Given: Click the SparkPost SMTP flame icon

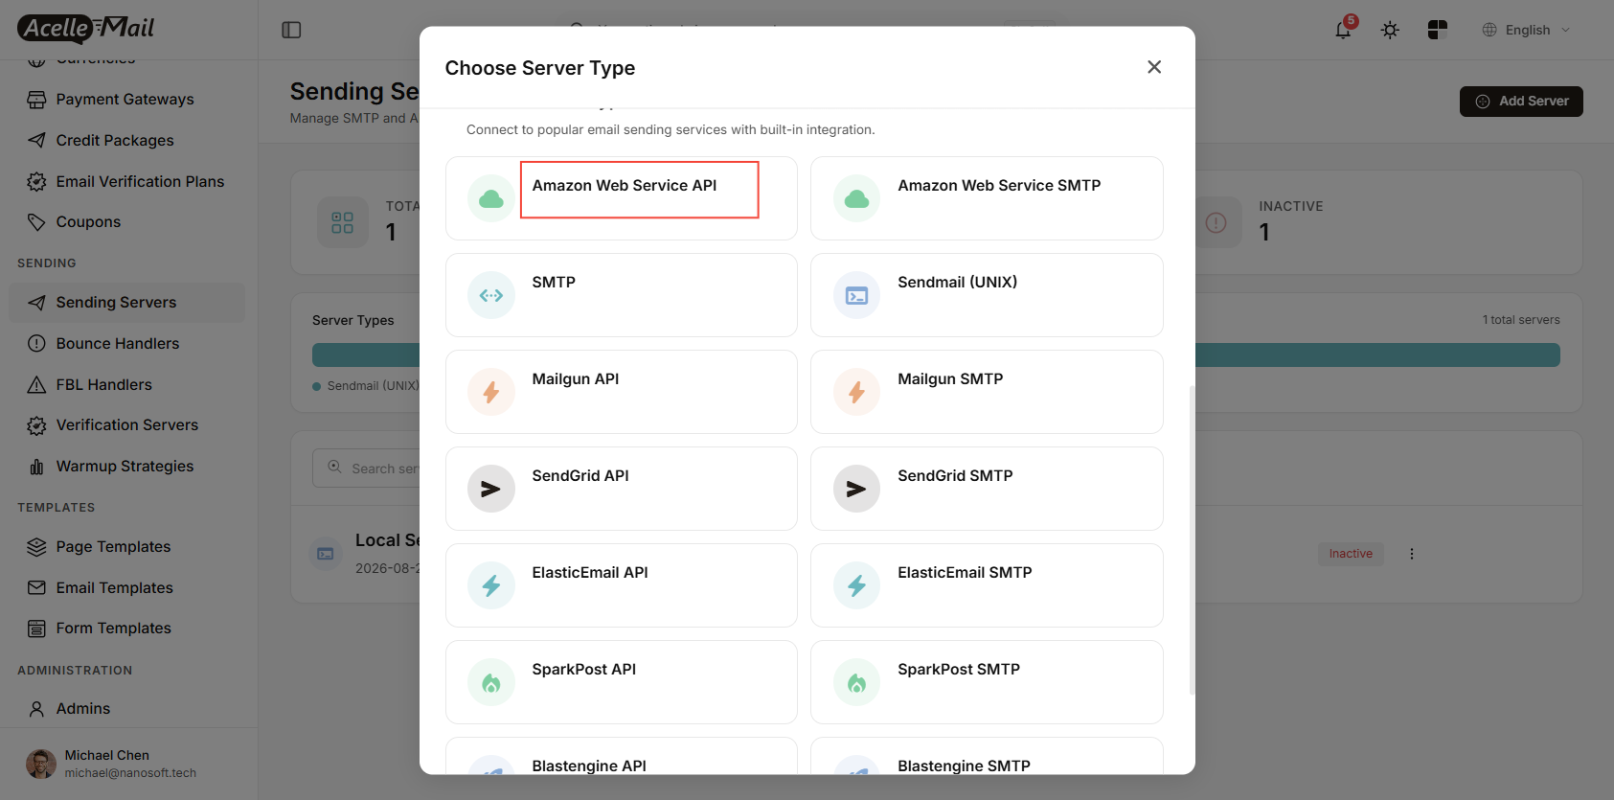Looking at the screenshot, I should [x=856, y=682].
